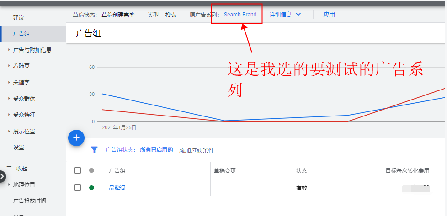The width and height of the screenshot is (447, 216).
Task: Expand the 受众群体 sidebar section
Action: [24, 99]
